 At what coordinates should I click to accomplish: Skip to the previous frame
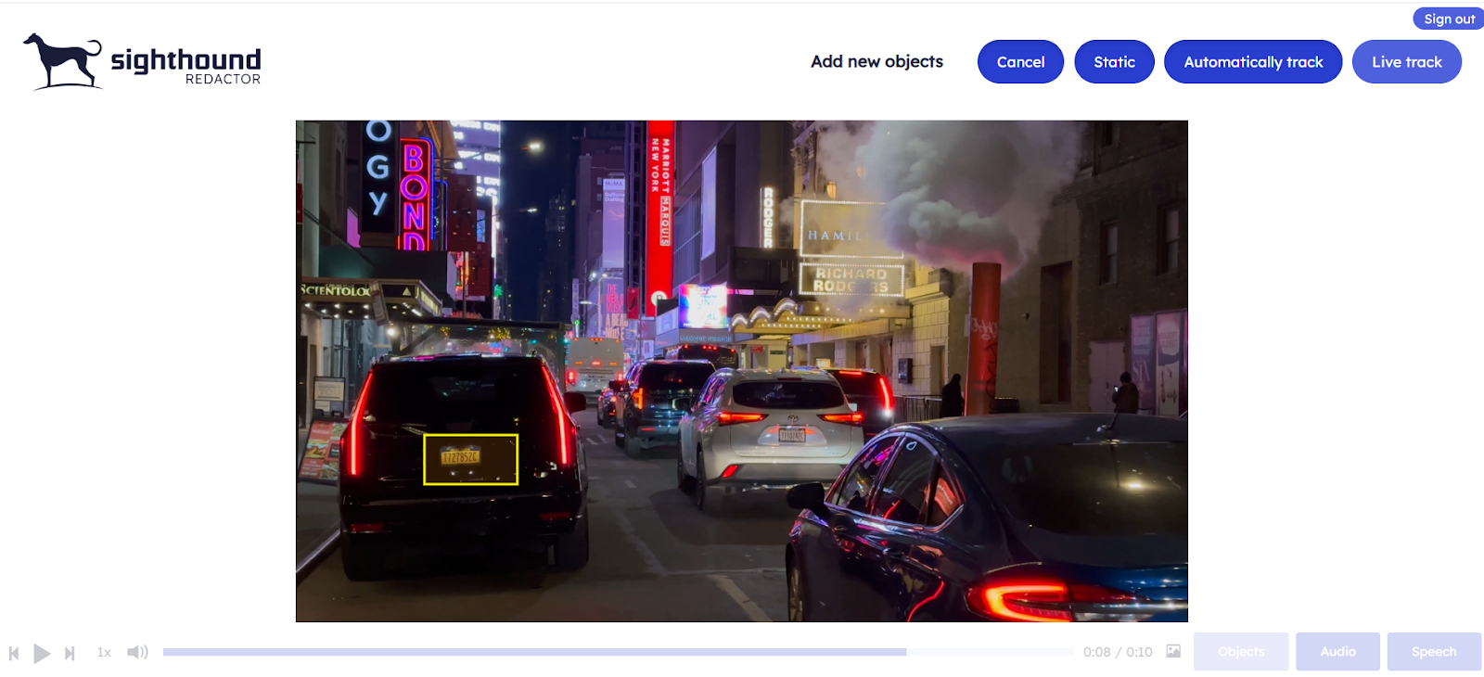click(14, 653)
